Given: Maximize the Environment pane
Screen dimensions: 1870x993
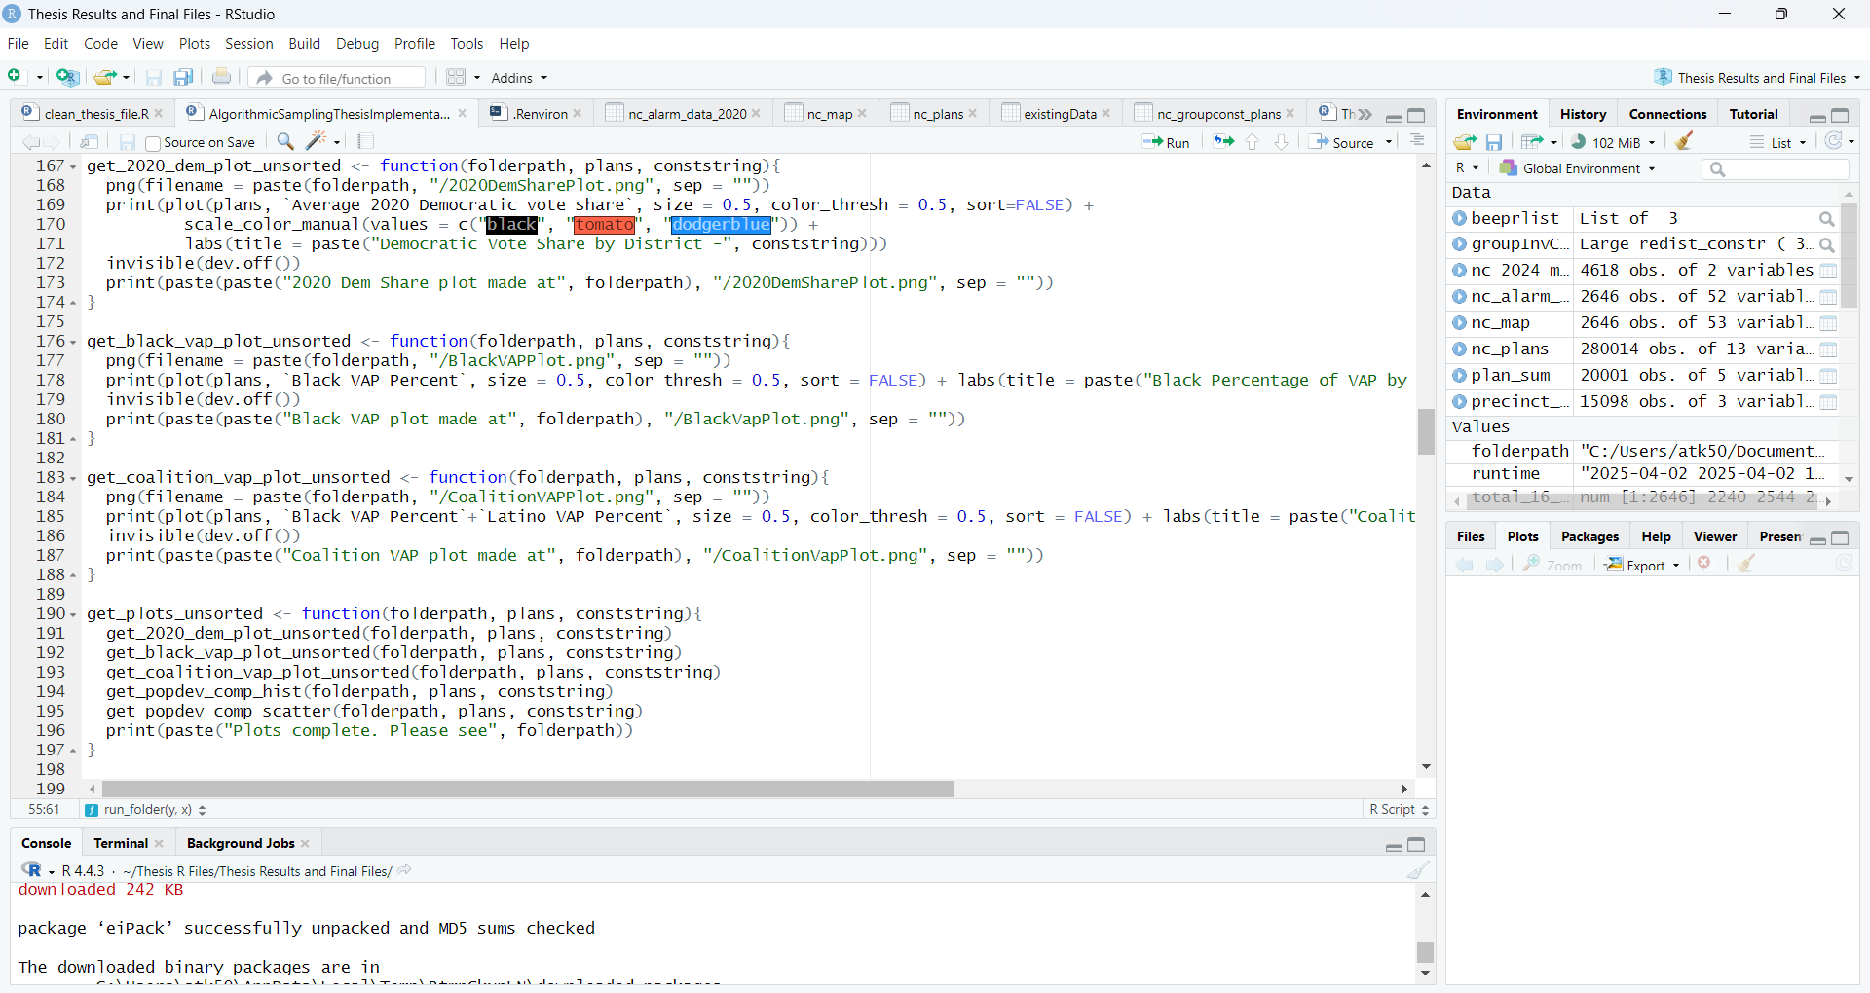Looking at the screenshot, I should [x=1841, y=115].
